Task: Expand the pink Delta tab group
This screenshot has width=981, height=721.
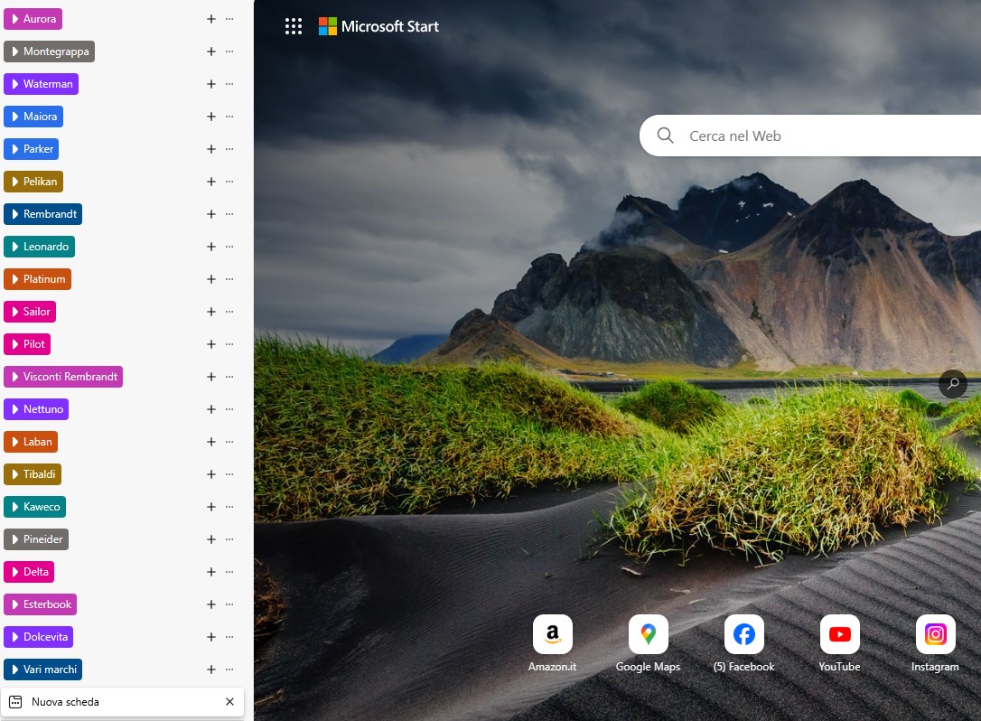Action: pyautogui.click(x=29, y=572)
